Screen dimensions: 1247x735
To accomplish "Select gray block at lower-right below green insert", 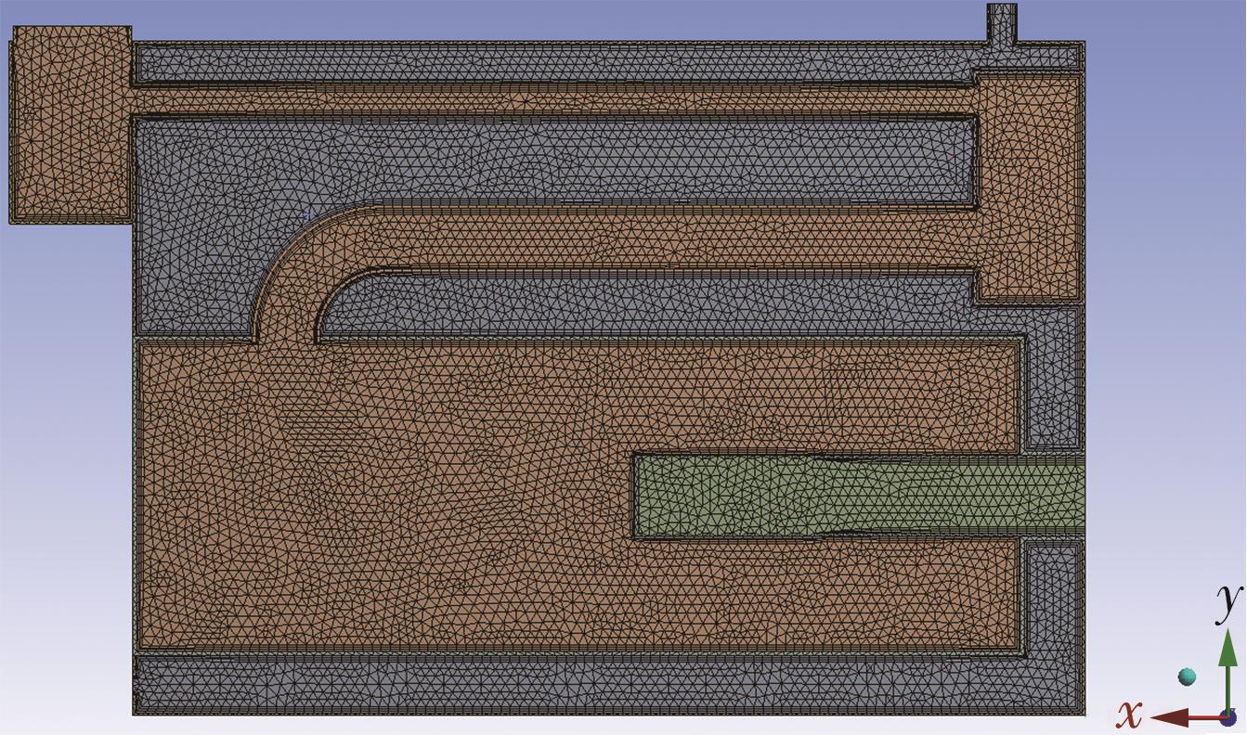I will click(x=1053, y=594).
